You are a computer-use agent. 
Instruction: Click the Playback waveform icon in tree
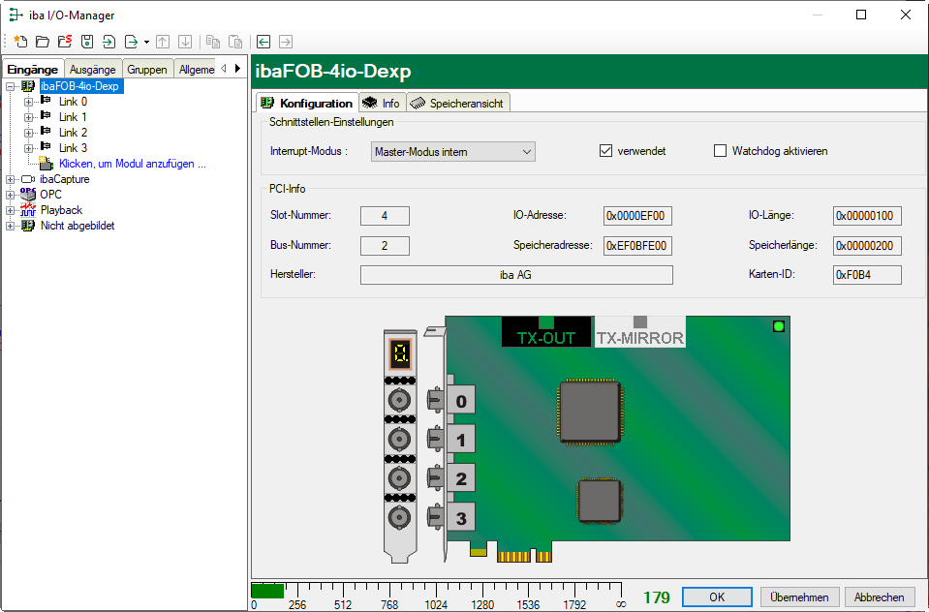pyautogui.click(x=28, y=210)
